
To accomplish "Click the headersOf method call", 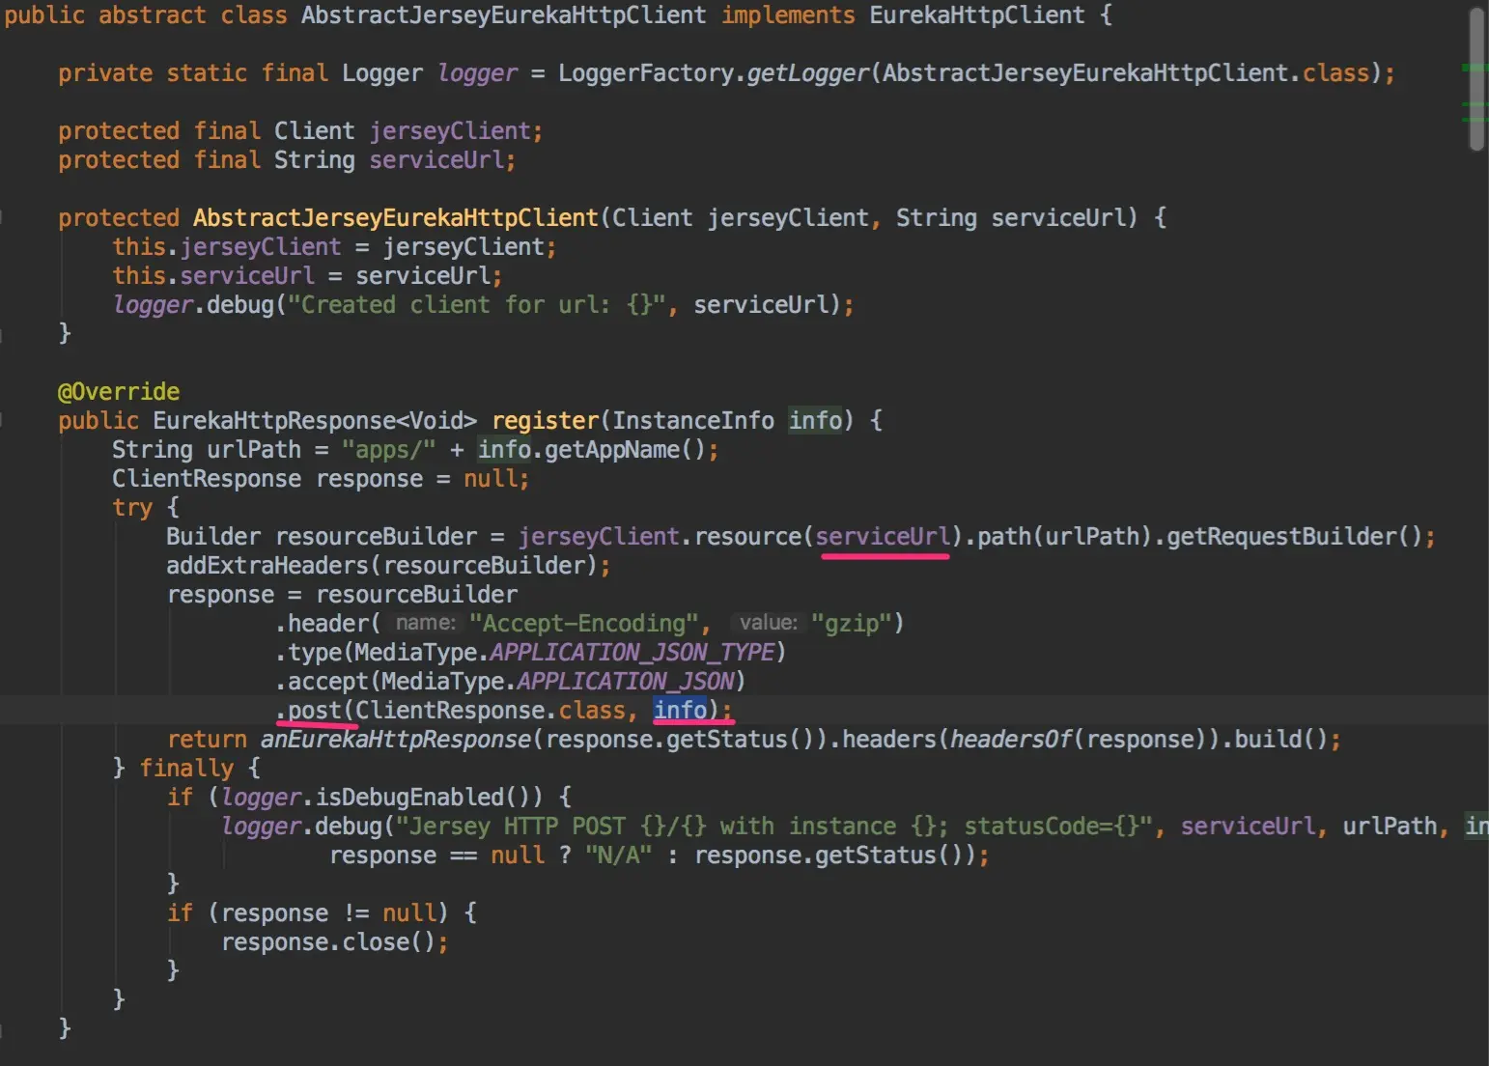I will 1011,740.
